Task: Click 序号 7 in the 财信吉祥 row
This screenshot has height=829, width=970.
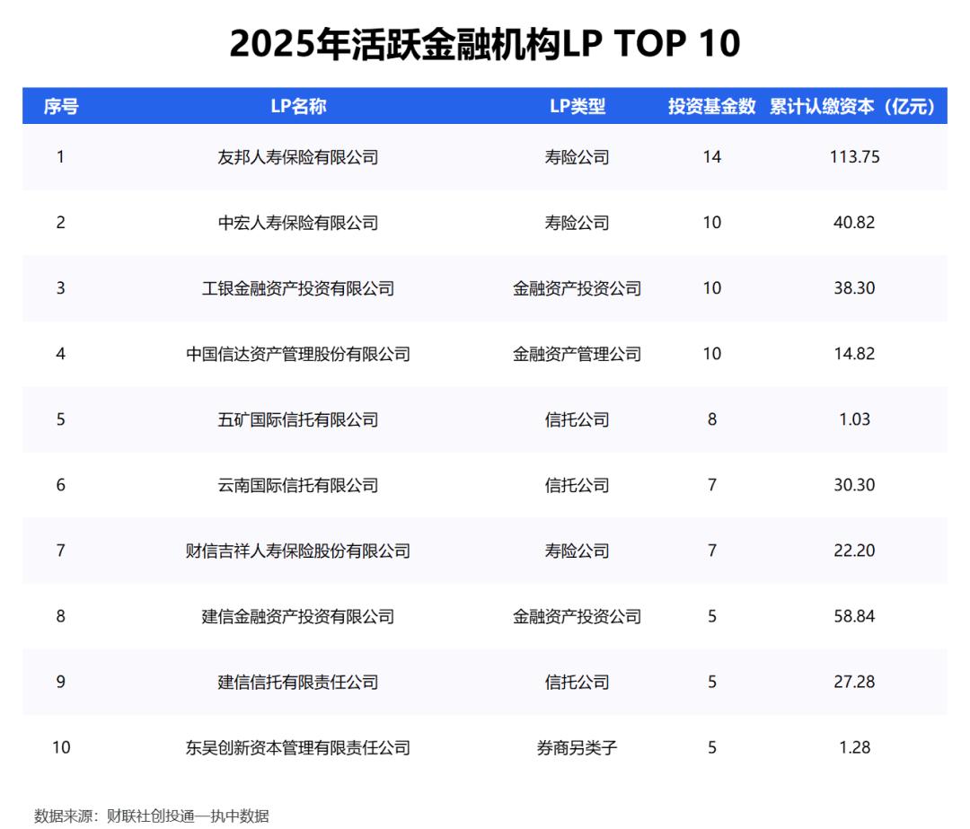Action: (x=61, y=551)
